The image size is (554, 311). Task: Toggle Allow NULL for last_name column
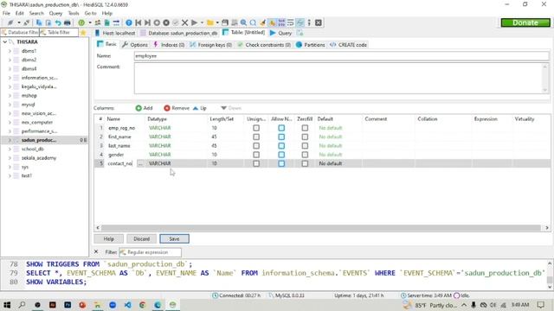tap(281, 146)
